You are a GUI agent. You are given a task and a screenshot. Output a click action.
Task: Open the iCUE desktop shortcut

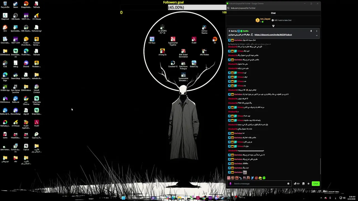point(5,64)
